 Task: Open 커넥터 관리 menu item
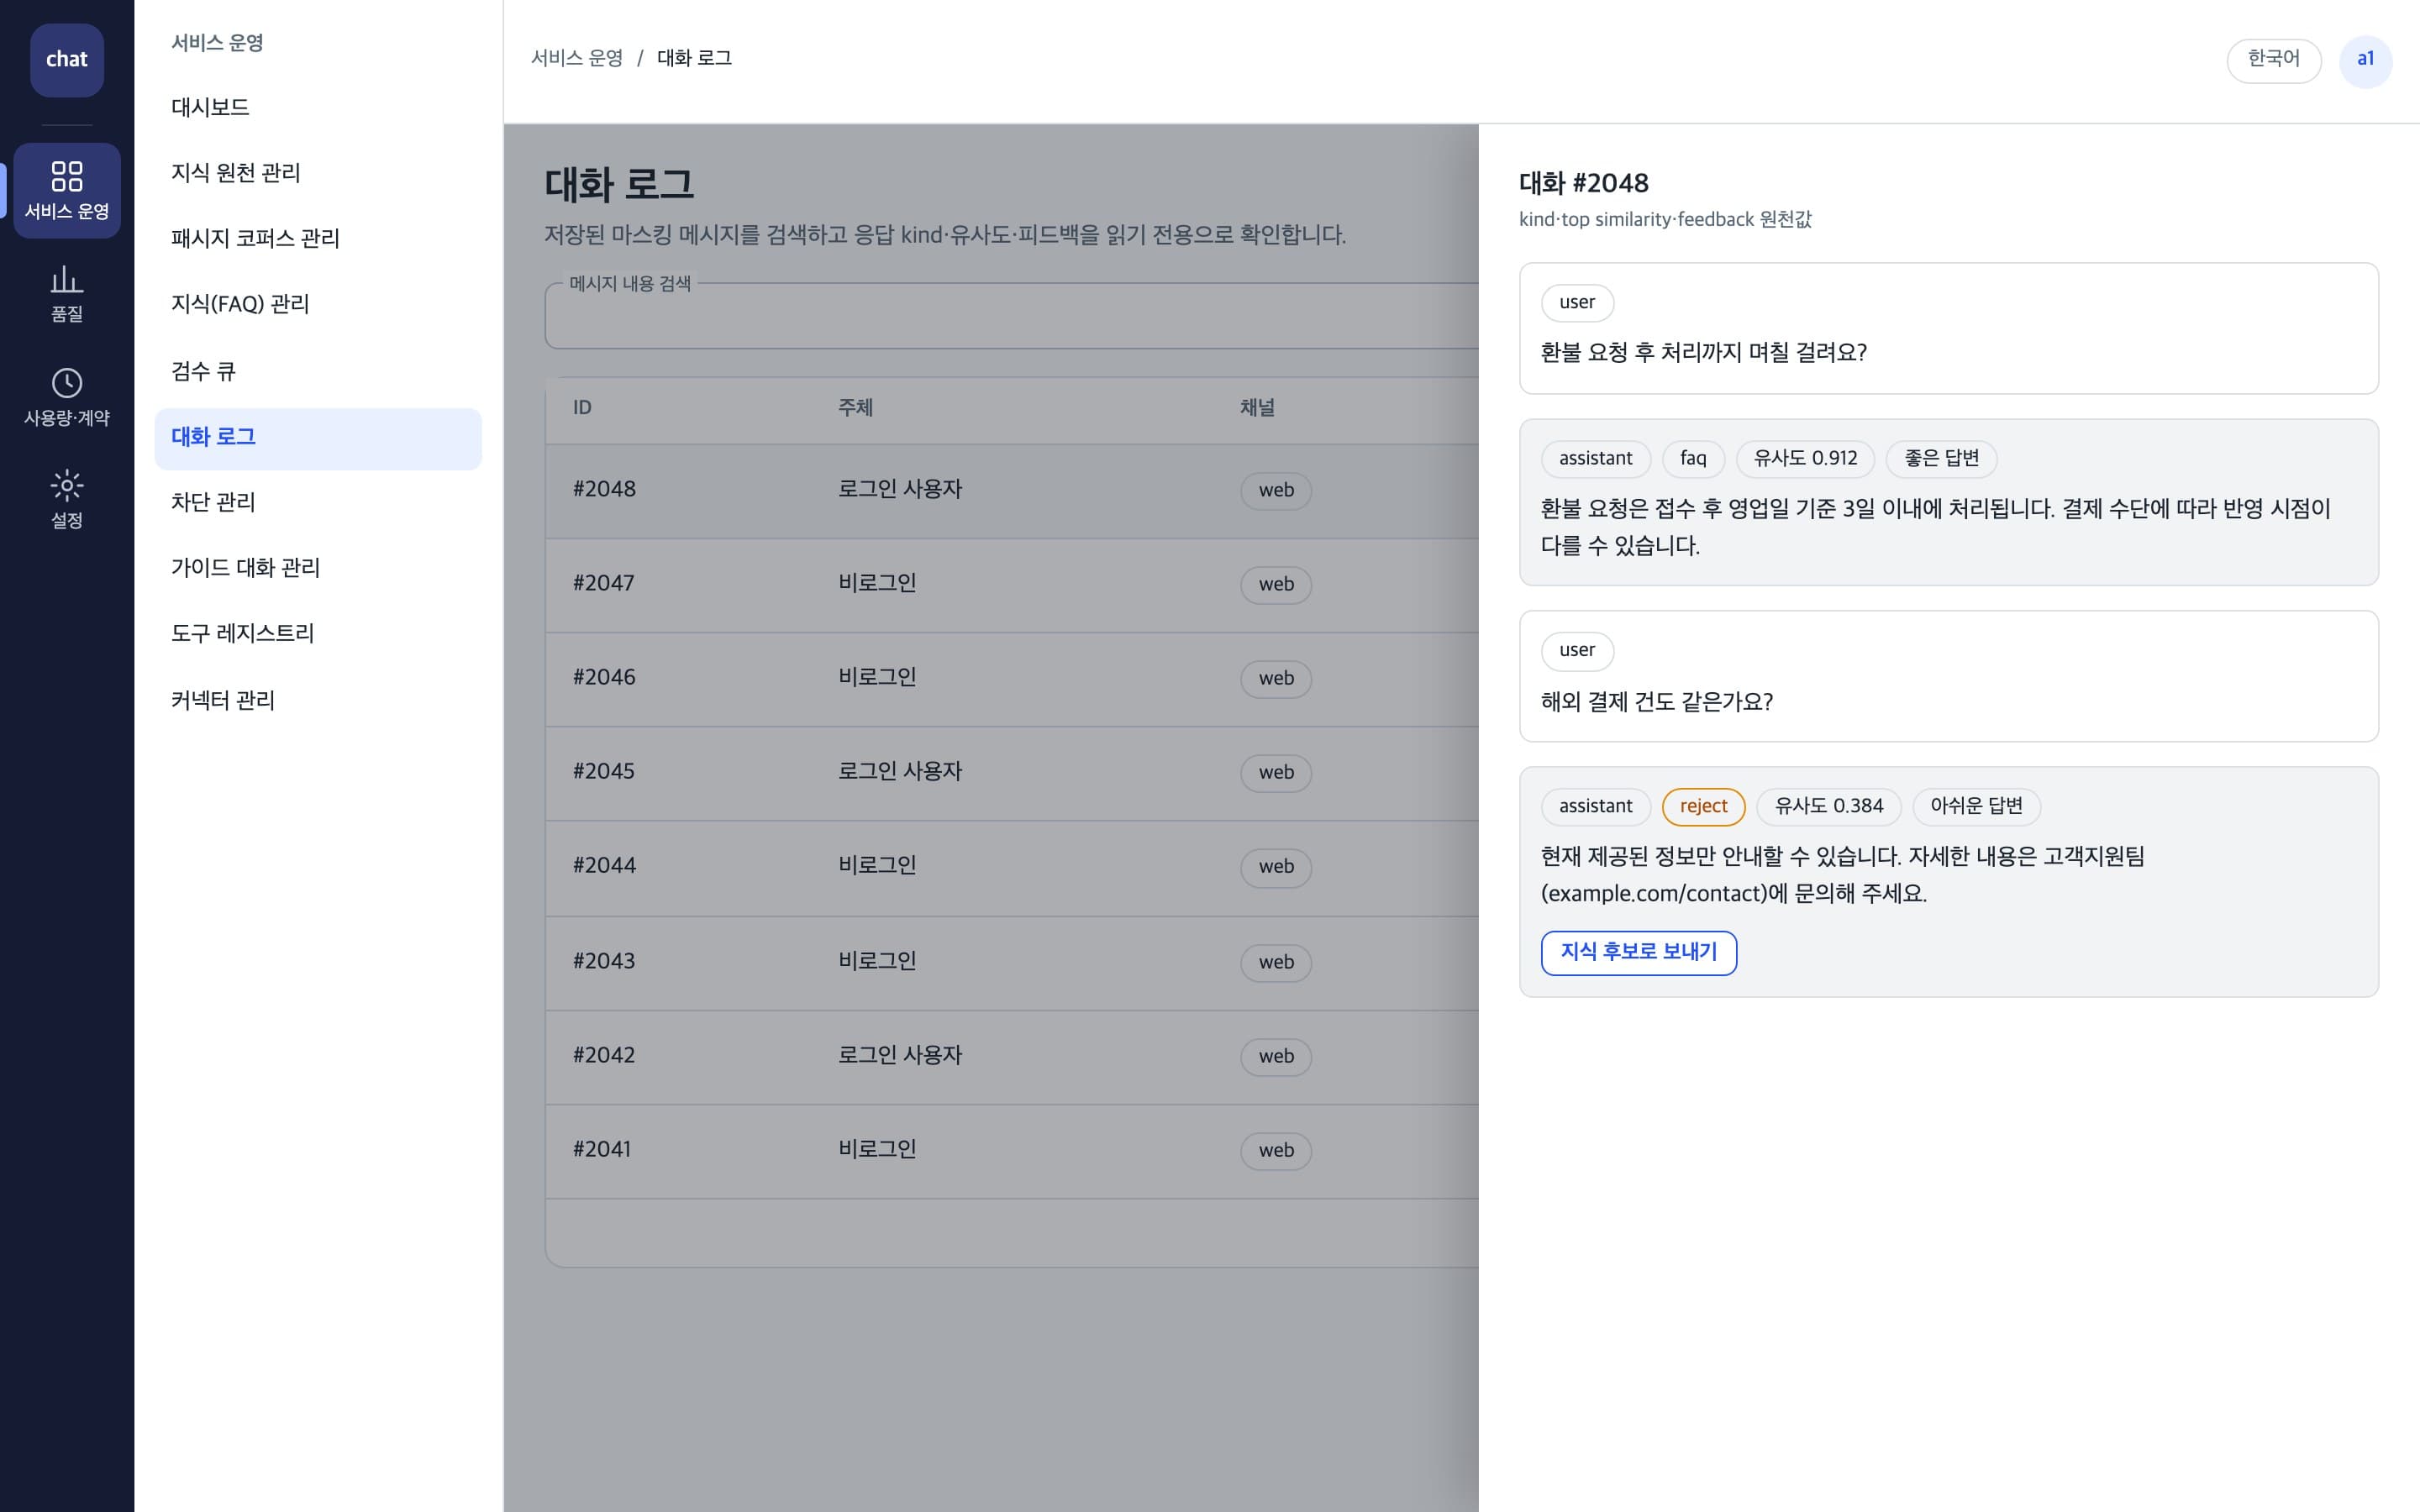(x=318, y=701)
